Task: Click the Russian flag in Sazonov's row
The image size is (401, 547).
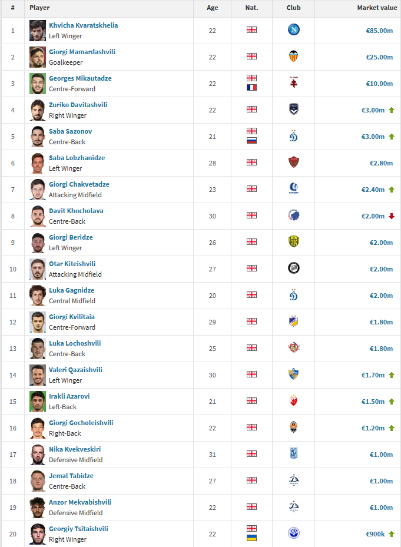Action: [x=251, y=141]
